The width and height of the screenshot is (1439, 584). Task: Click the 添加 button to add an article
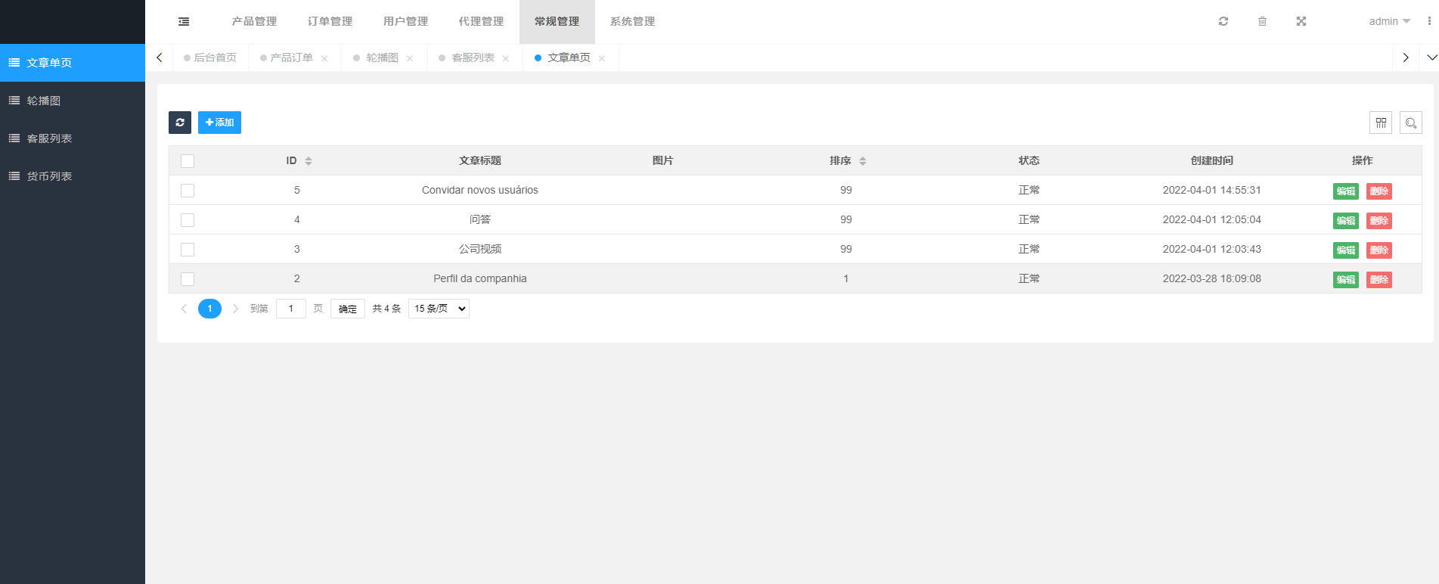[219, 123]
